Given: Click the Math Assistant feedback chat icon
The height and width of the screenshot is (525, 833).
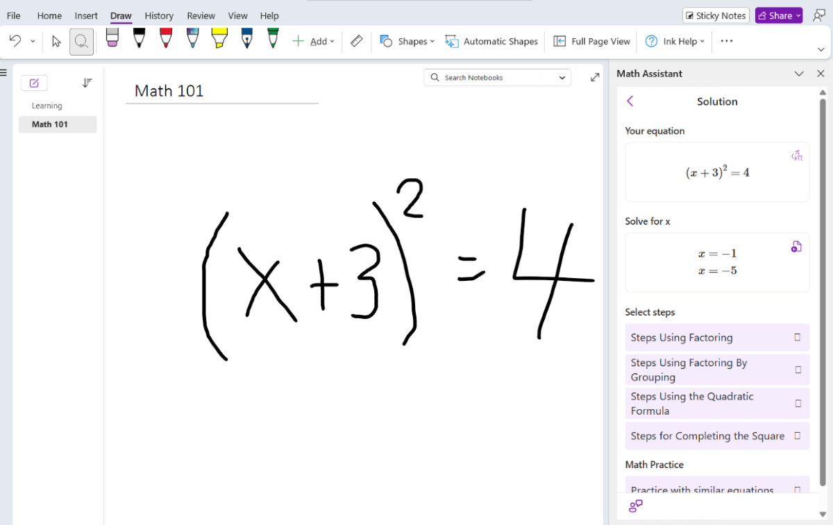Looking at the screenshot, I should click(636, 506).
